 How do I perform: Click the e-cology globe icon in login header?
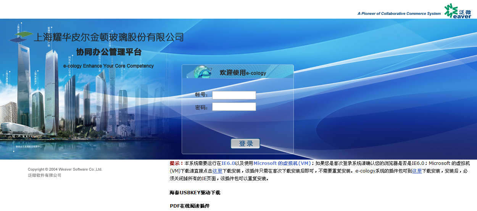click(202, 72)
